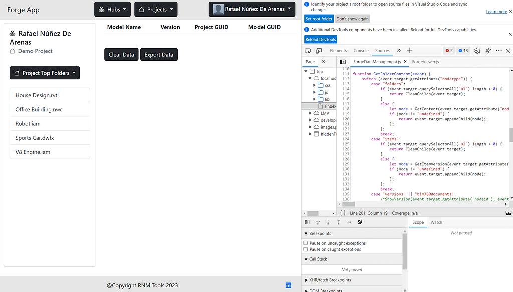The width and height of the screenshot is (513, 292).
Task: Switch to the ForgeDataManagement.js tab
Action: 377,62
